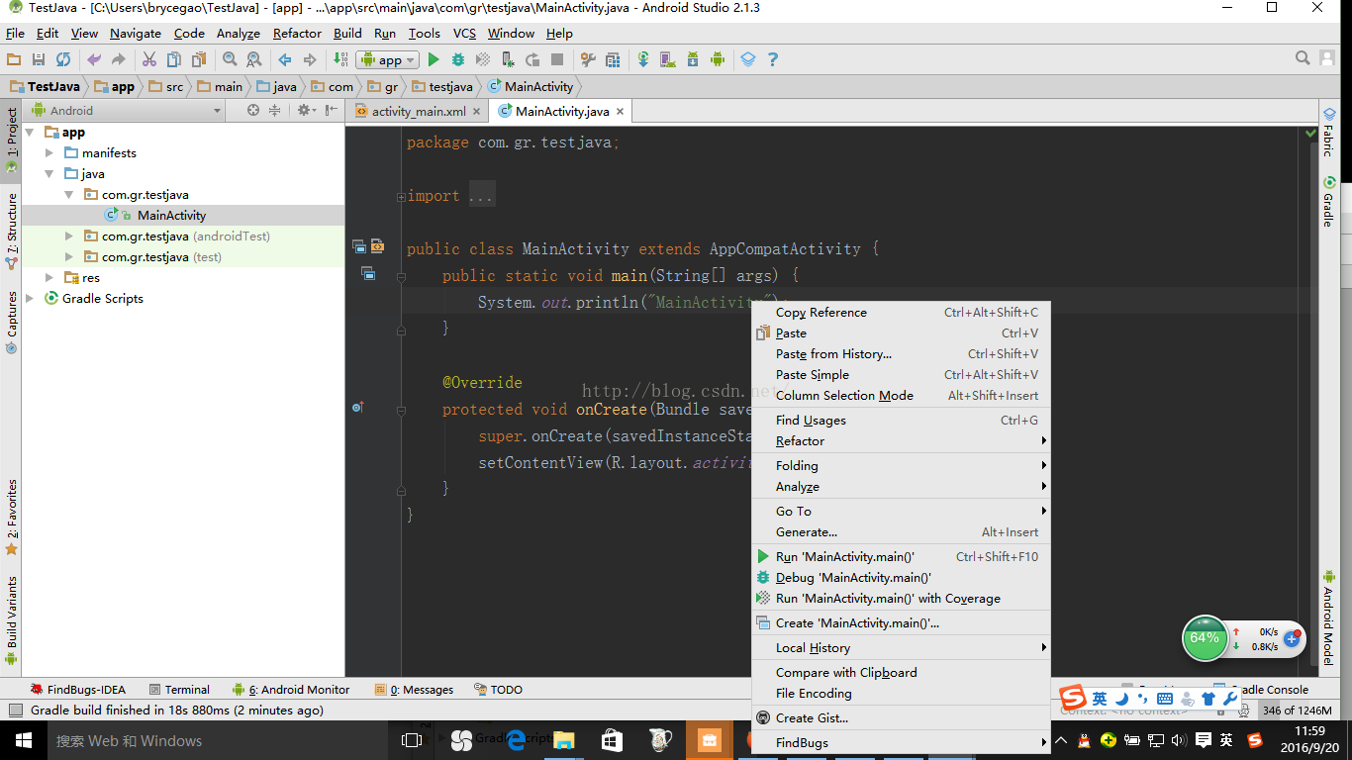Toggle the 2: Favorites tool window

coord(12,516)
